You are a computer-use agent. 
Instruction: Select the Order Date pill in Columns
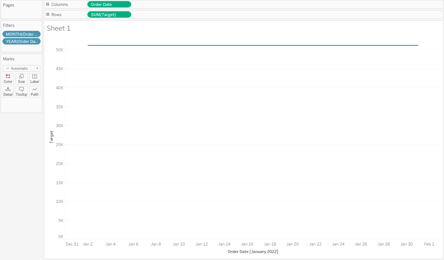[109, 4]
